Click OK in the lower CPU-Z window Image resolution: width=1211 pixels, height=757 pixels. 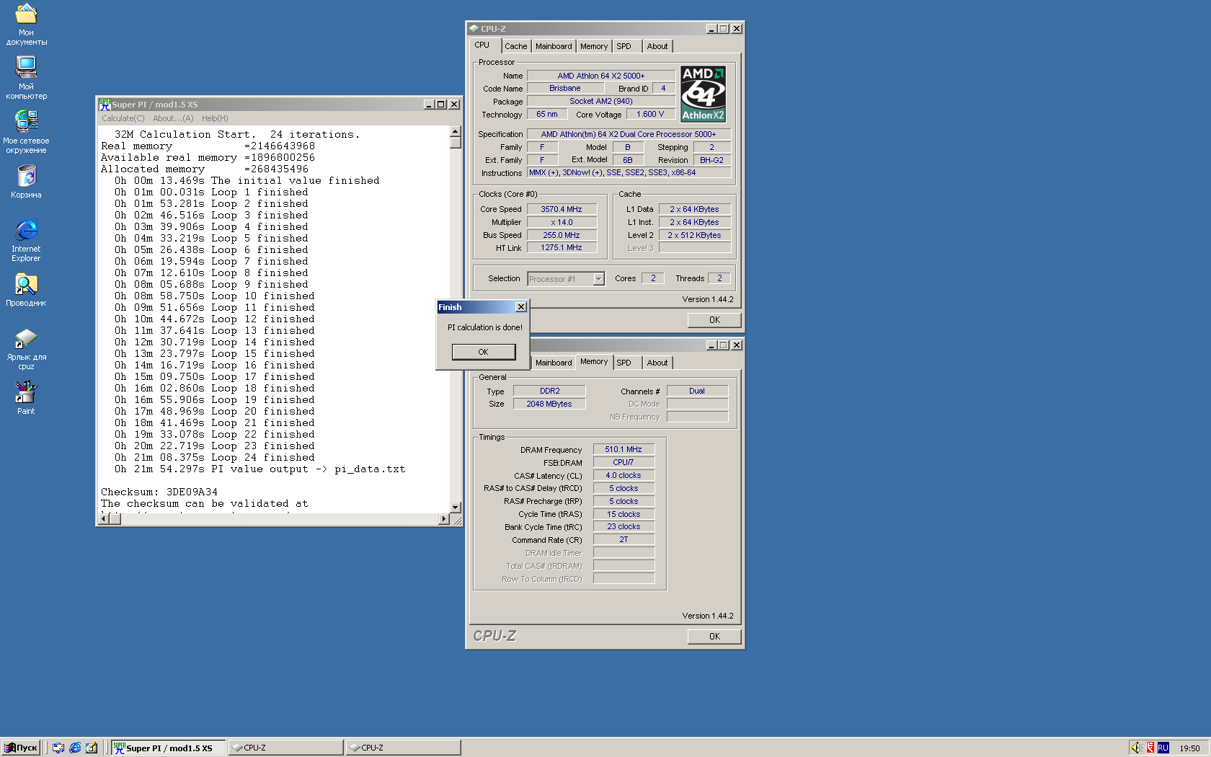(714, 637)
